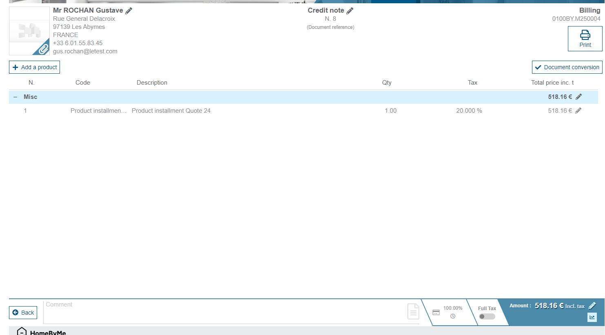Image resolution: width=605 pixels, height=335 pixels.
Task: Edit the Misc section total with pencil
Action: point(578,97)
